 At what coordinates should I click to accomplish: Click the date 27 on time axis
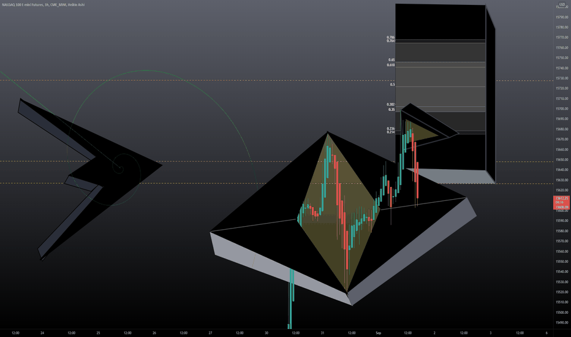tap(211, 333)
